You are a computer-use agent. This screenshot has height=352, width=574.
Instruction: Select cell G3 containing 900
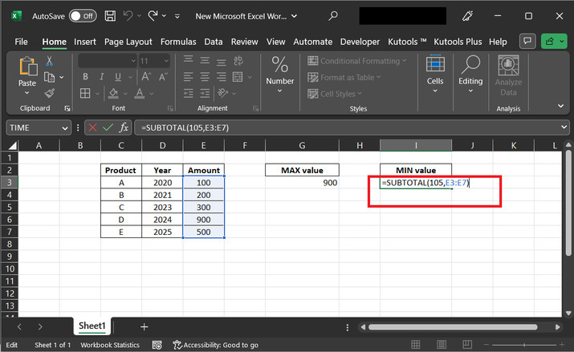pos(302,183)
